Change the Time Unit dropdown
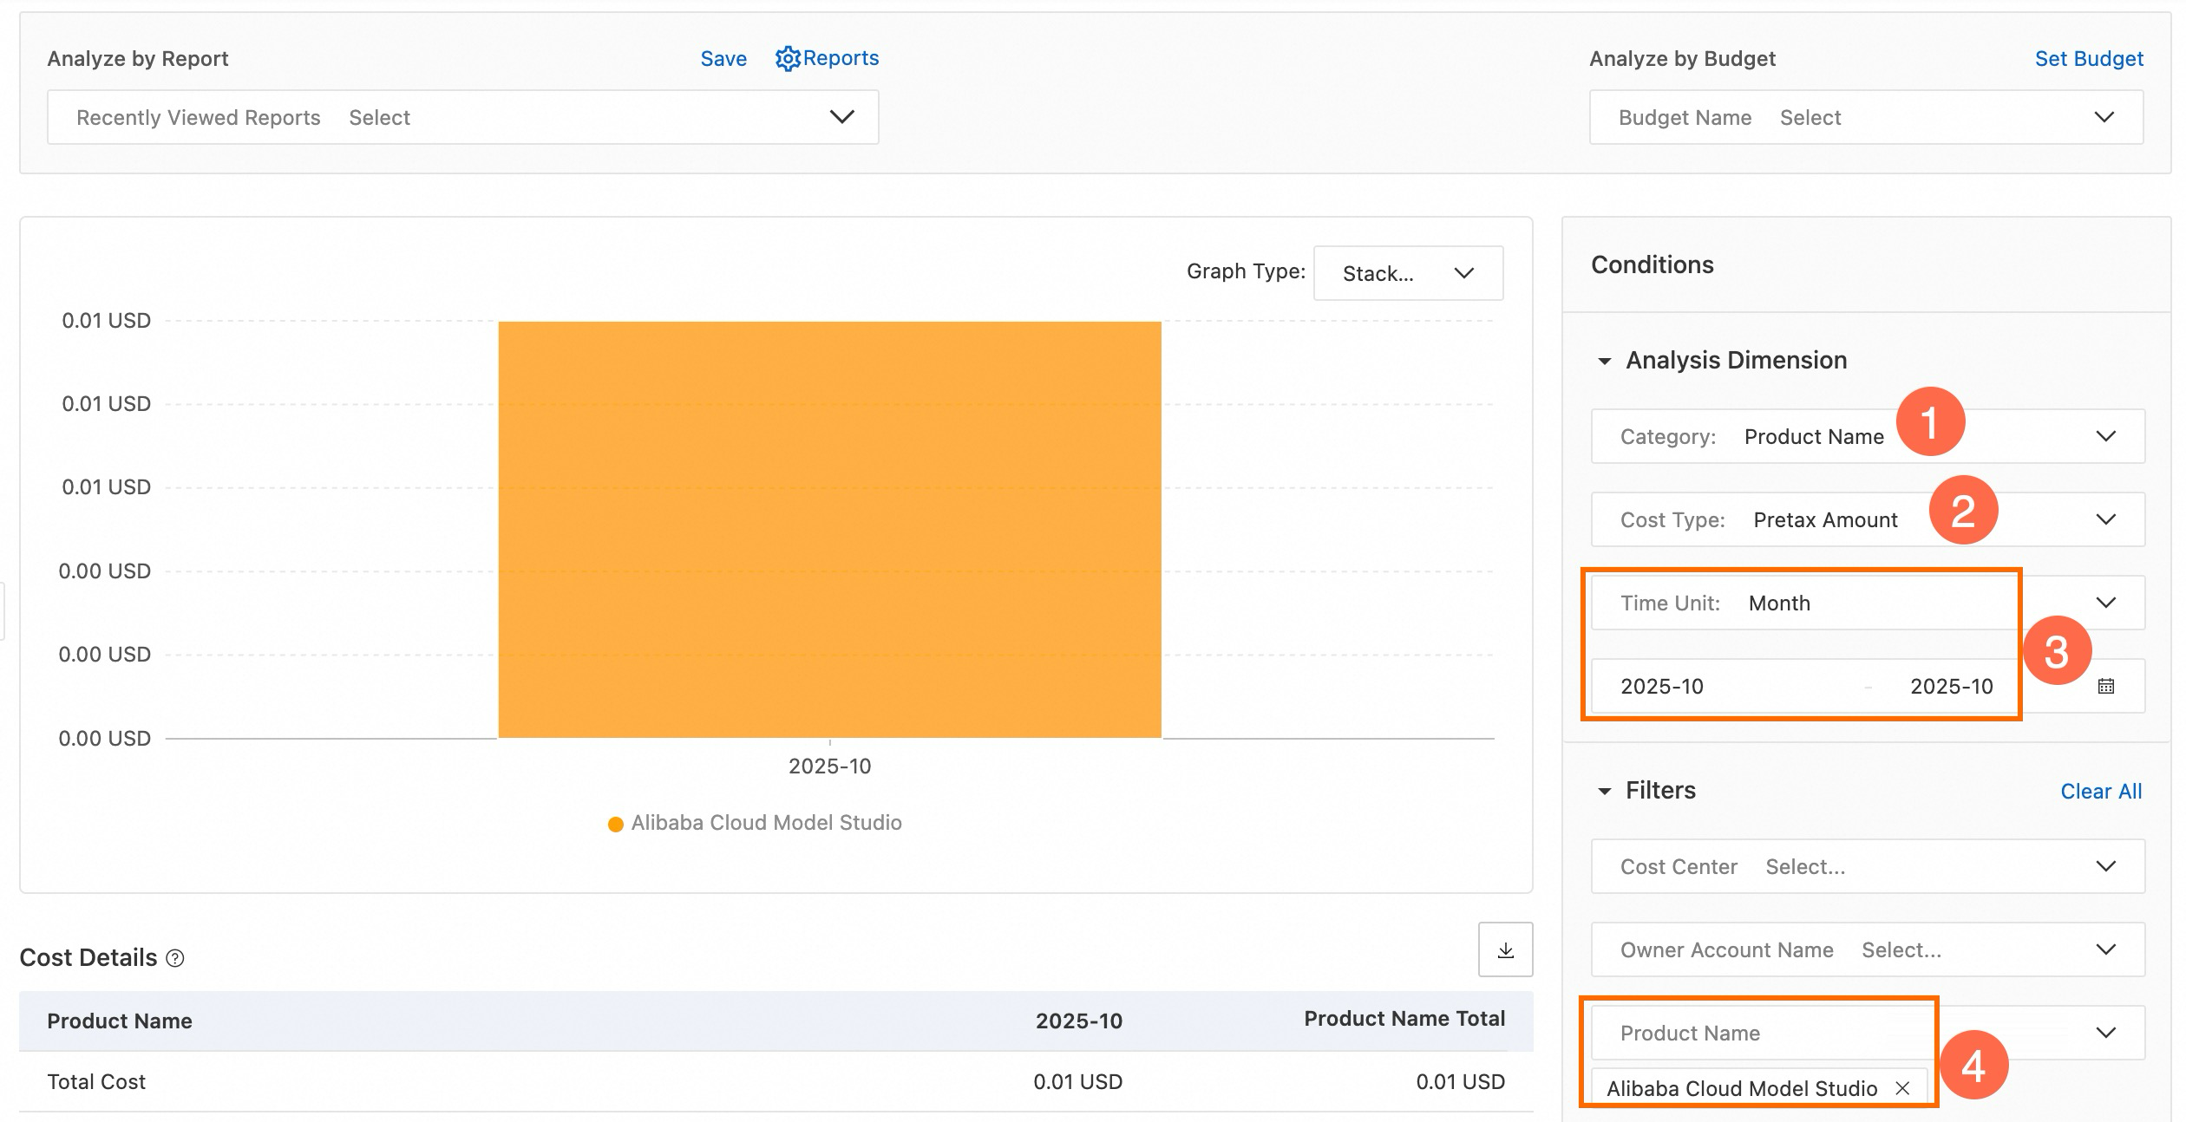Screen dimensions: 2186x1122 point(1867,603)
